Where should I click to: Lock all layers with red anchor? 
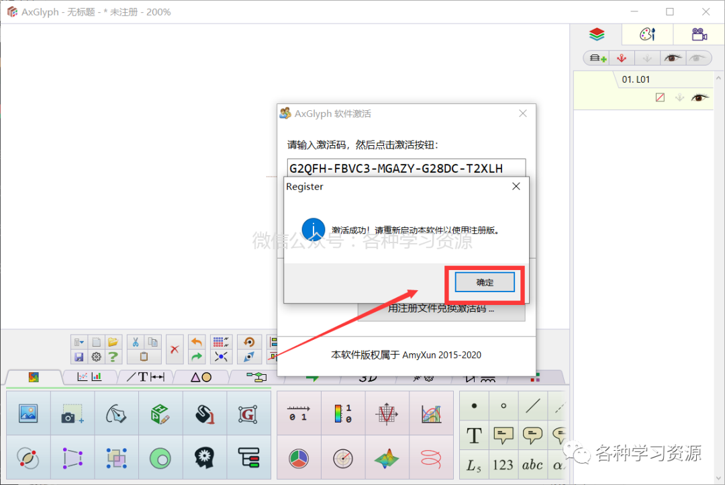coord(622,58)
